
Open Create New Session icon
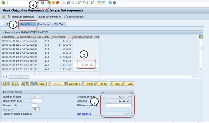tap(99, 3)
